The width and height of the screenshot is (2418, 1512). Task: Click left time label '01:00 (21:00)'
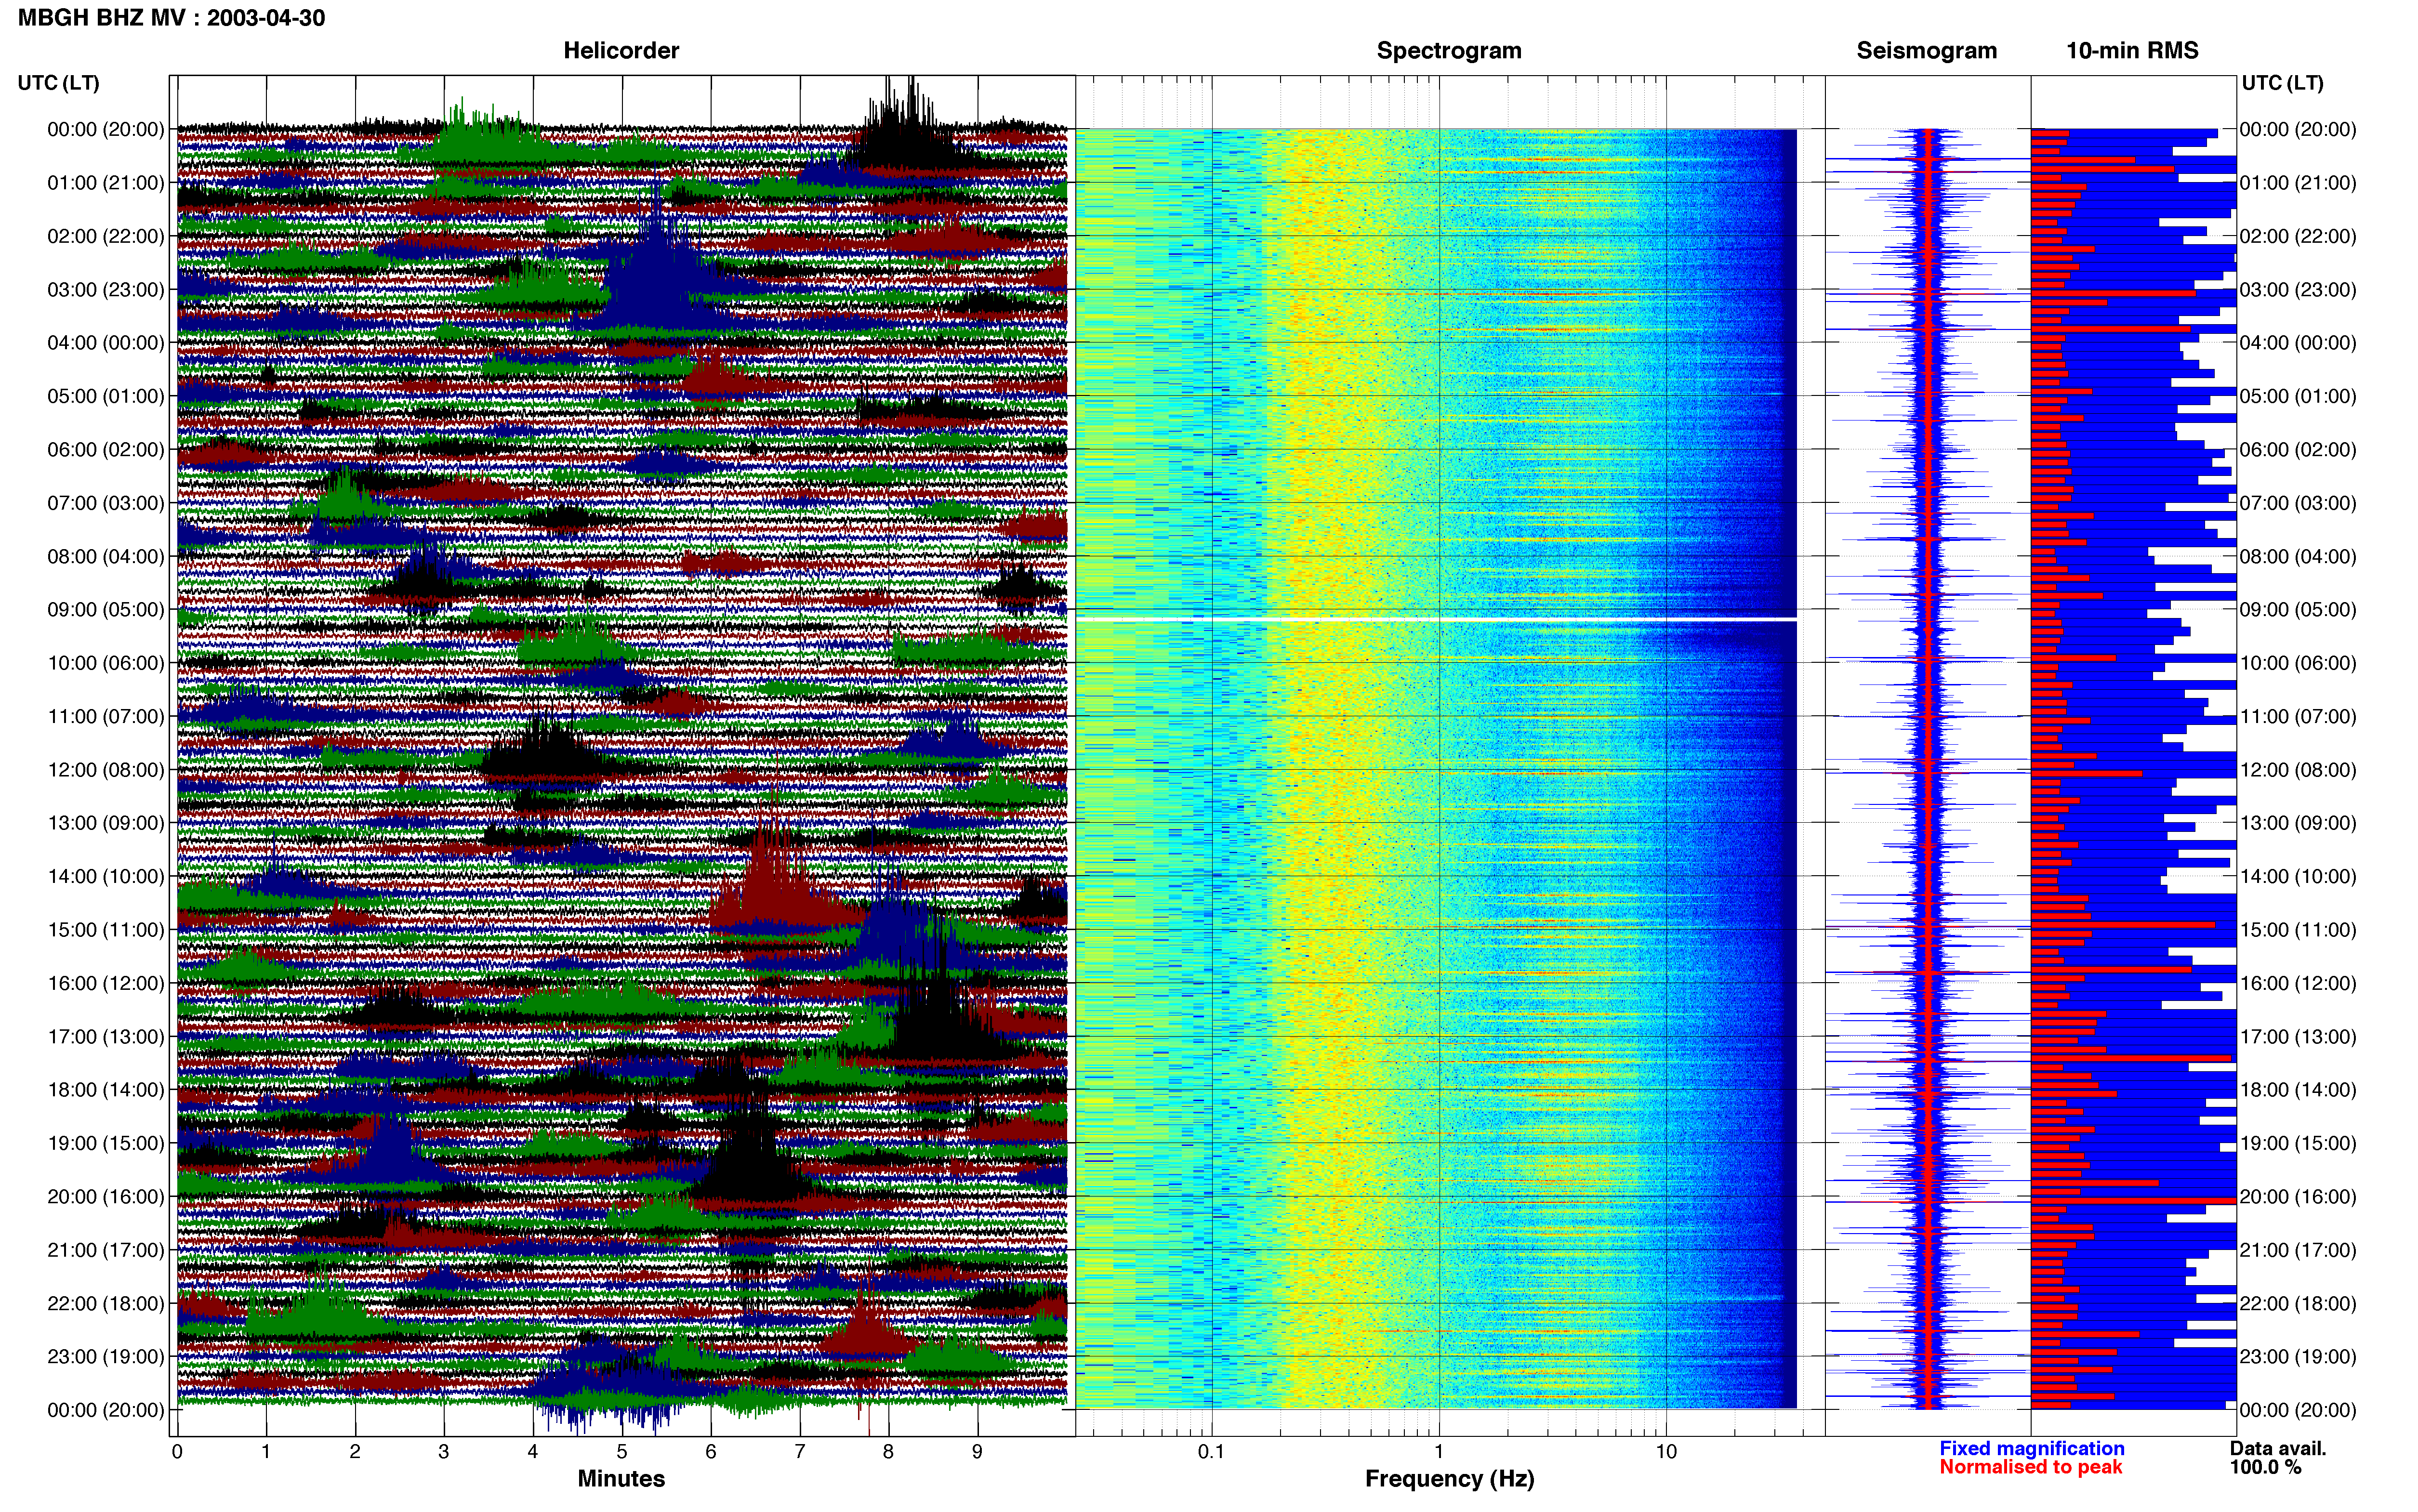(x=106, y=183)
